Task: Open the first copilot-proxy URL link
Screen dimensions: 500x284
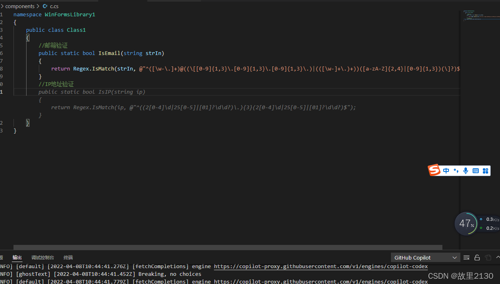Action: point(321,266)
